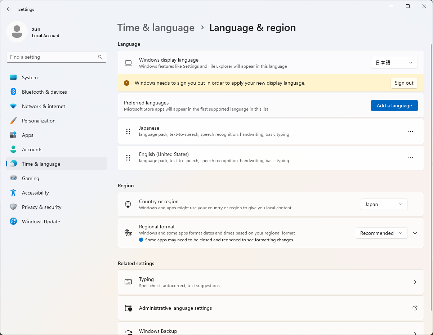The image size is (433, 335).
Task: Navigate to Network & internet
Action: [x=57, y=106]
